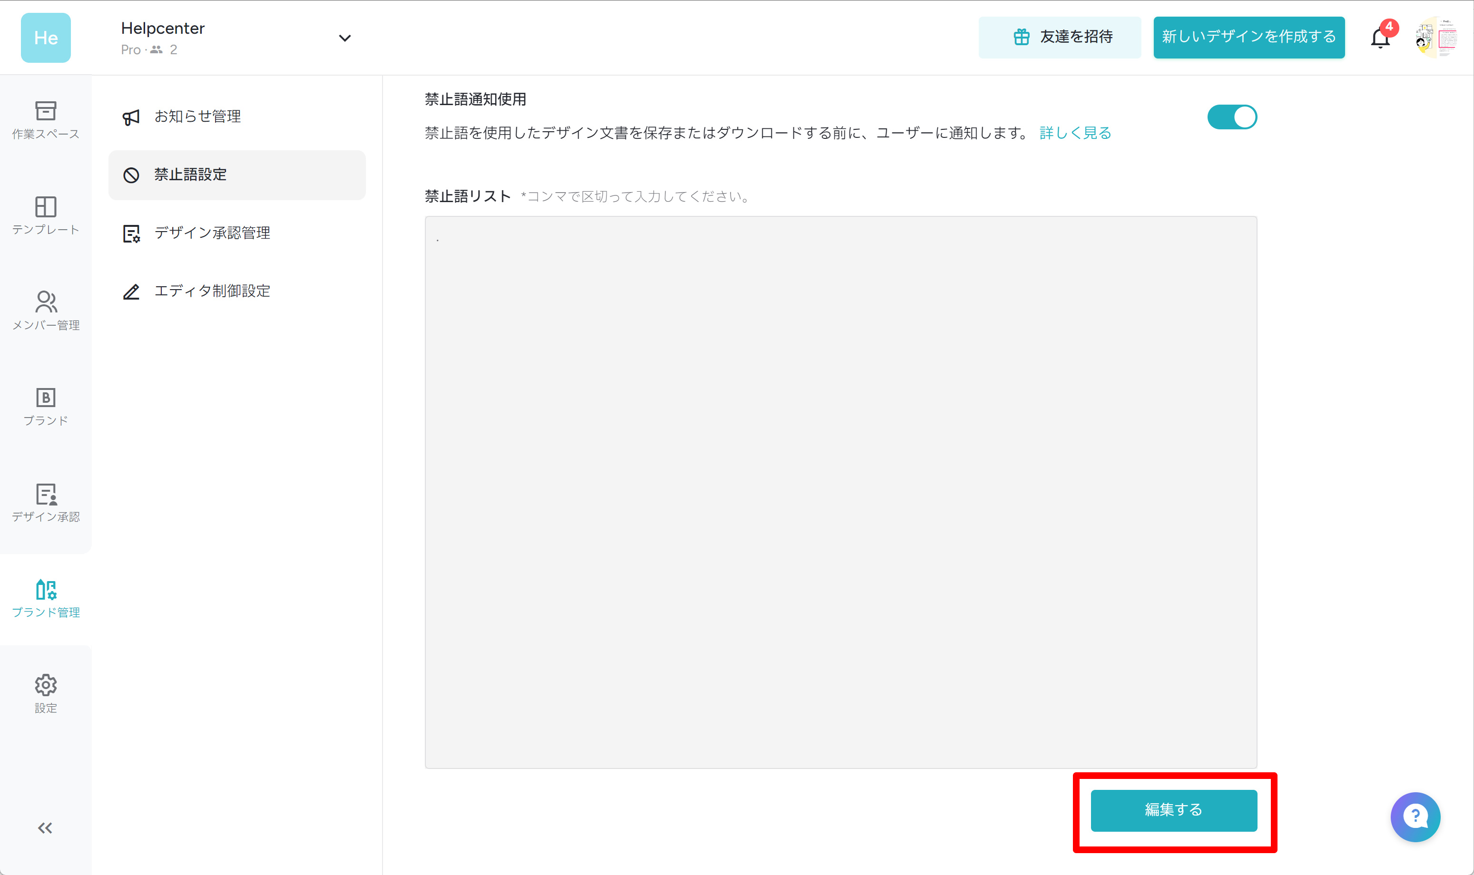Screen dimensions: 1474x875
Task: Open the エディタ制御設定 menu item
Action: click(236, 292)
